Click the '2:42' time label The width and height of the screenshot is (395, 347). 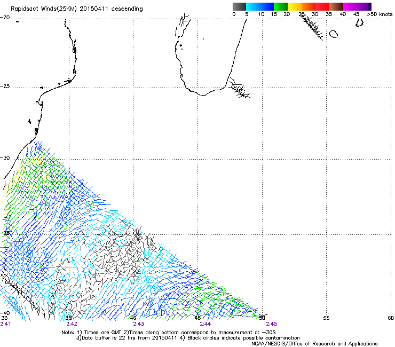tap(72, 324)
